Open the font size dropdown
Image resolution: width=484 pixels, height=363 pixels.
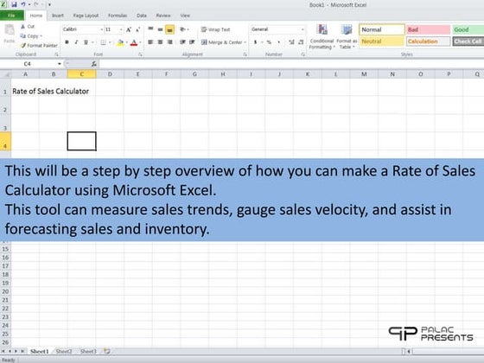(x=121, y=29)
